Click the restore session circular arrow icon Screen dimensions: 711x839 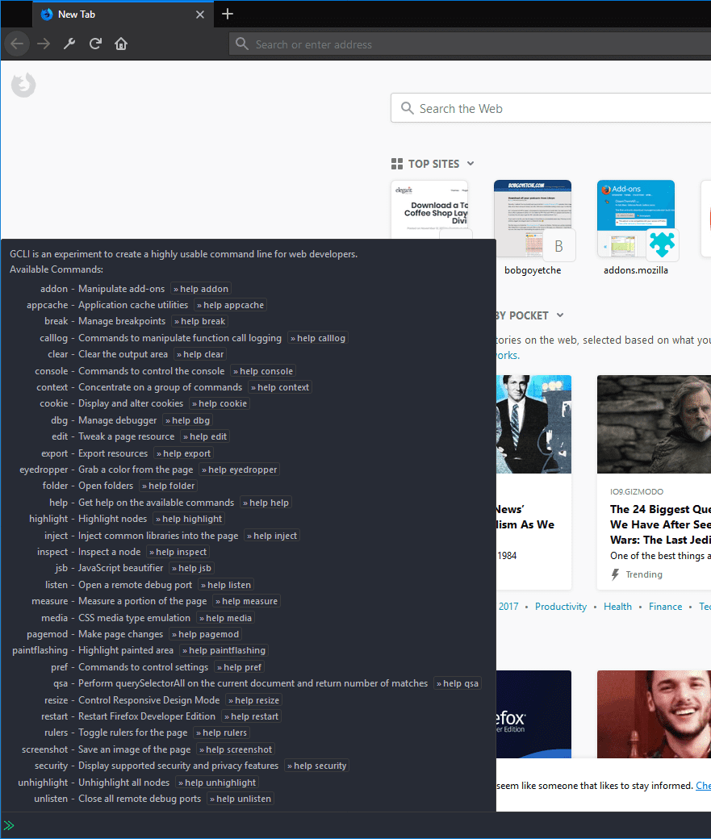pyautogui.click(x=23, y=85)
